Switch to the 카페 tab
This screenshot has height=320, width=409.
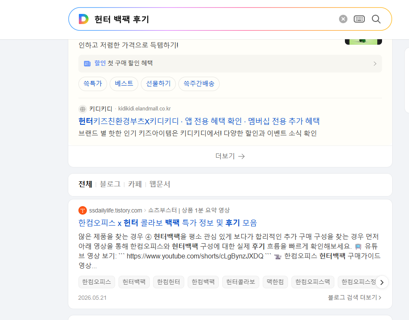135,184
